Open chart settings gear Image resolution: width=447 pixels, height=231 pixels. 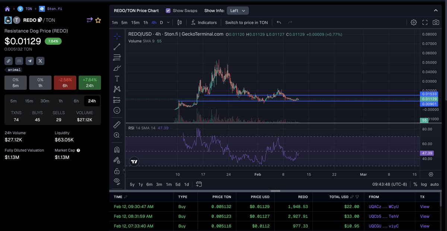click(x=413, y=22)
